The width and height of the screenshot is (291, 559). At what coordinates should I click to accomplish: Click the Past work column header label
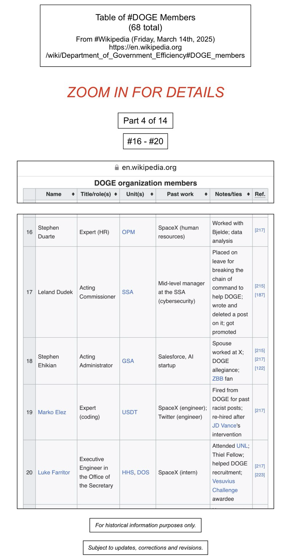180,194
